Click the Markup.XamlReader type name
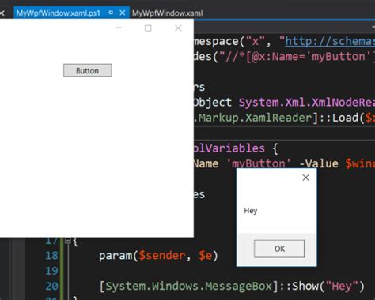 tap(256, 118)
